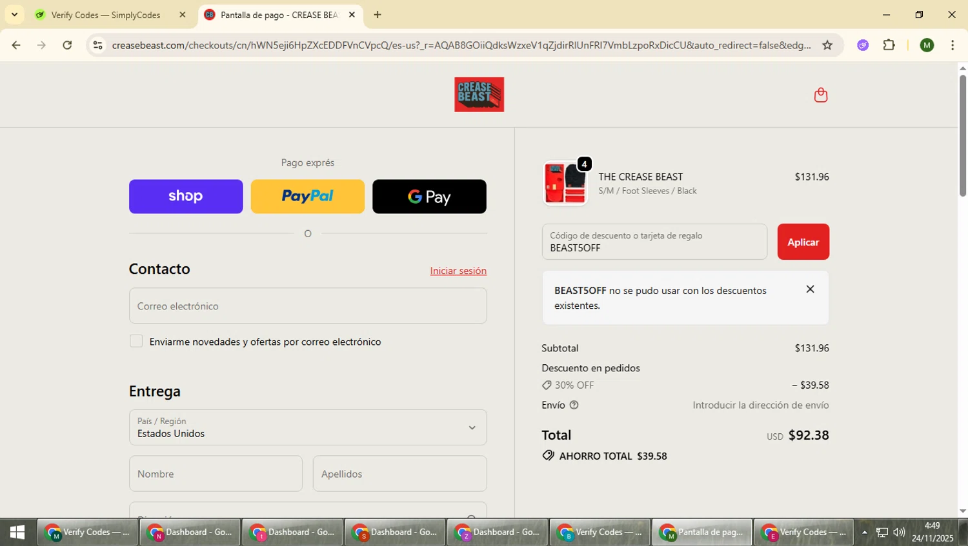The image size is (968, 546).
Task: Click the shipping info help icon next to Envío
Action: tap(574, 405)
